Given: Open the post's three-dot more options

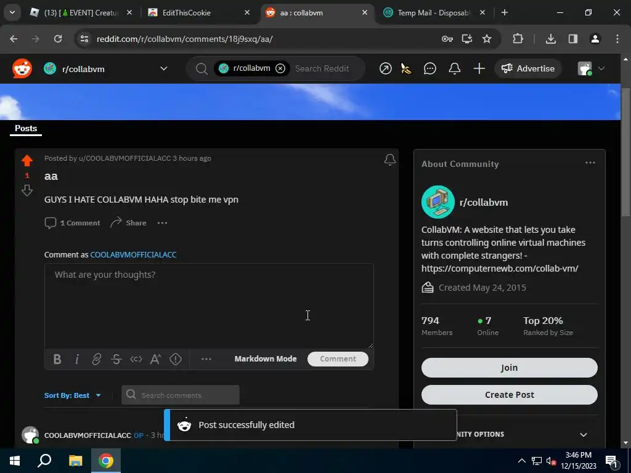Looking at the screenshot, I should (162, 223).
